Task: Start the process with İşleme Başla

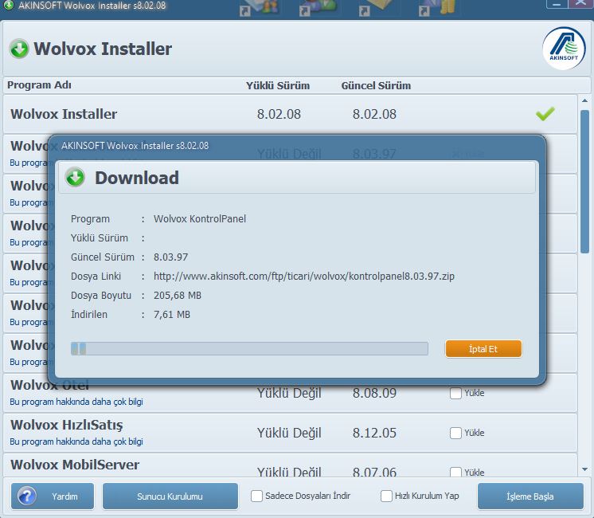Action: [x=530, y=496]
